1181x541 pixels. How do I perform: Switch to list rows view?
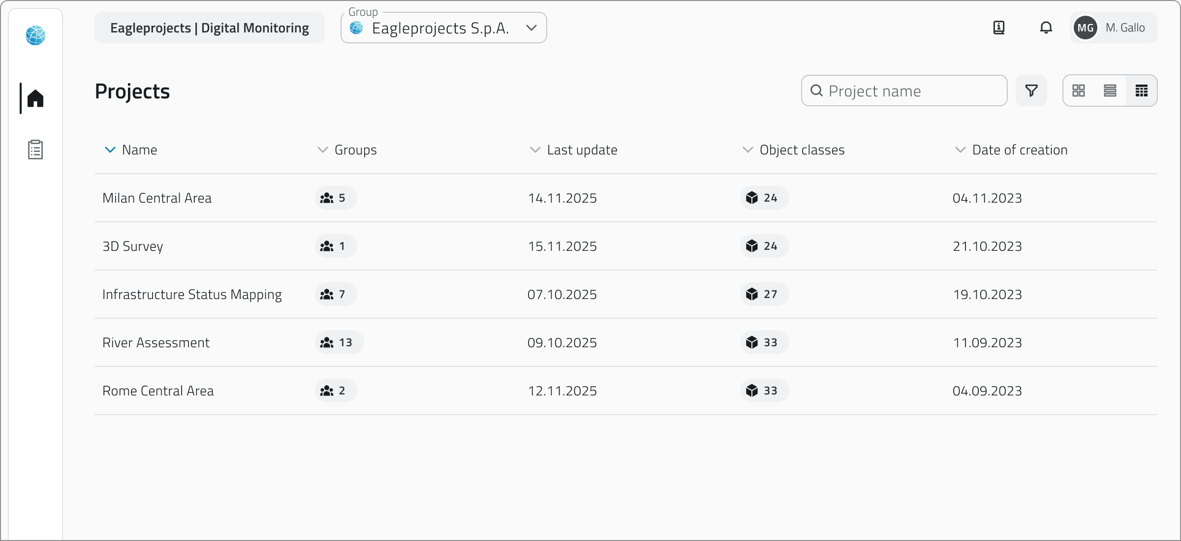[x=1110, y=90]
